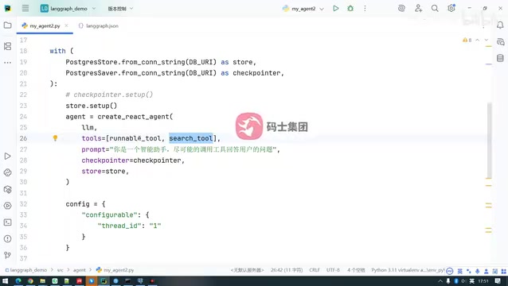The width and height of the screenshot is (508, 286).
Task: Click agent in the breadcrumb bar
Action: pos(80,270)
